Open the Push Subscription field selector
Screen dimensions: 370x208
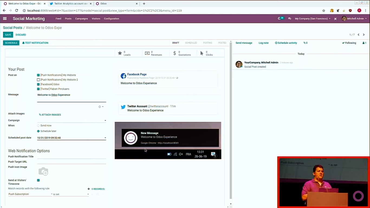[x=30, y=194]
